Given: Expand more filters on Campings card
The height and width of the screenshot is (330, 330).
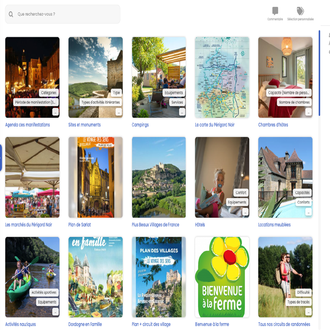Looking at the screenshot, I should 182,112.
